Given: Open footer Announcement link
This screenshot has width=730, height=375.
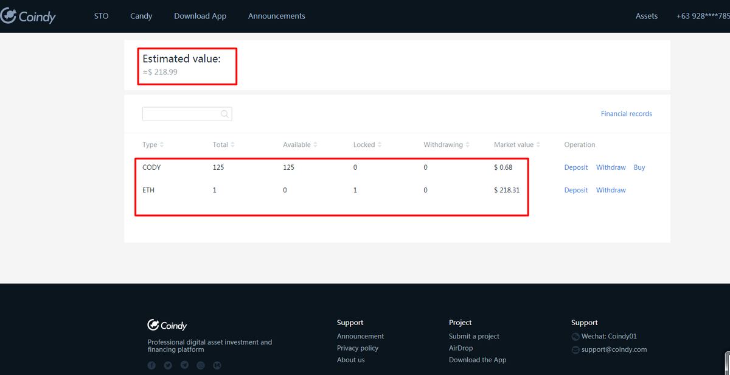Looking at the screenshot, I should point(361,336).
